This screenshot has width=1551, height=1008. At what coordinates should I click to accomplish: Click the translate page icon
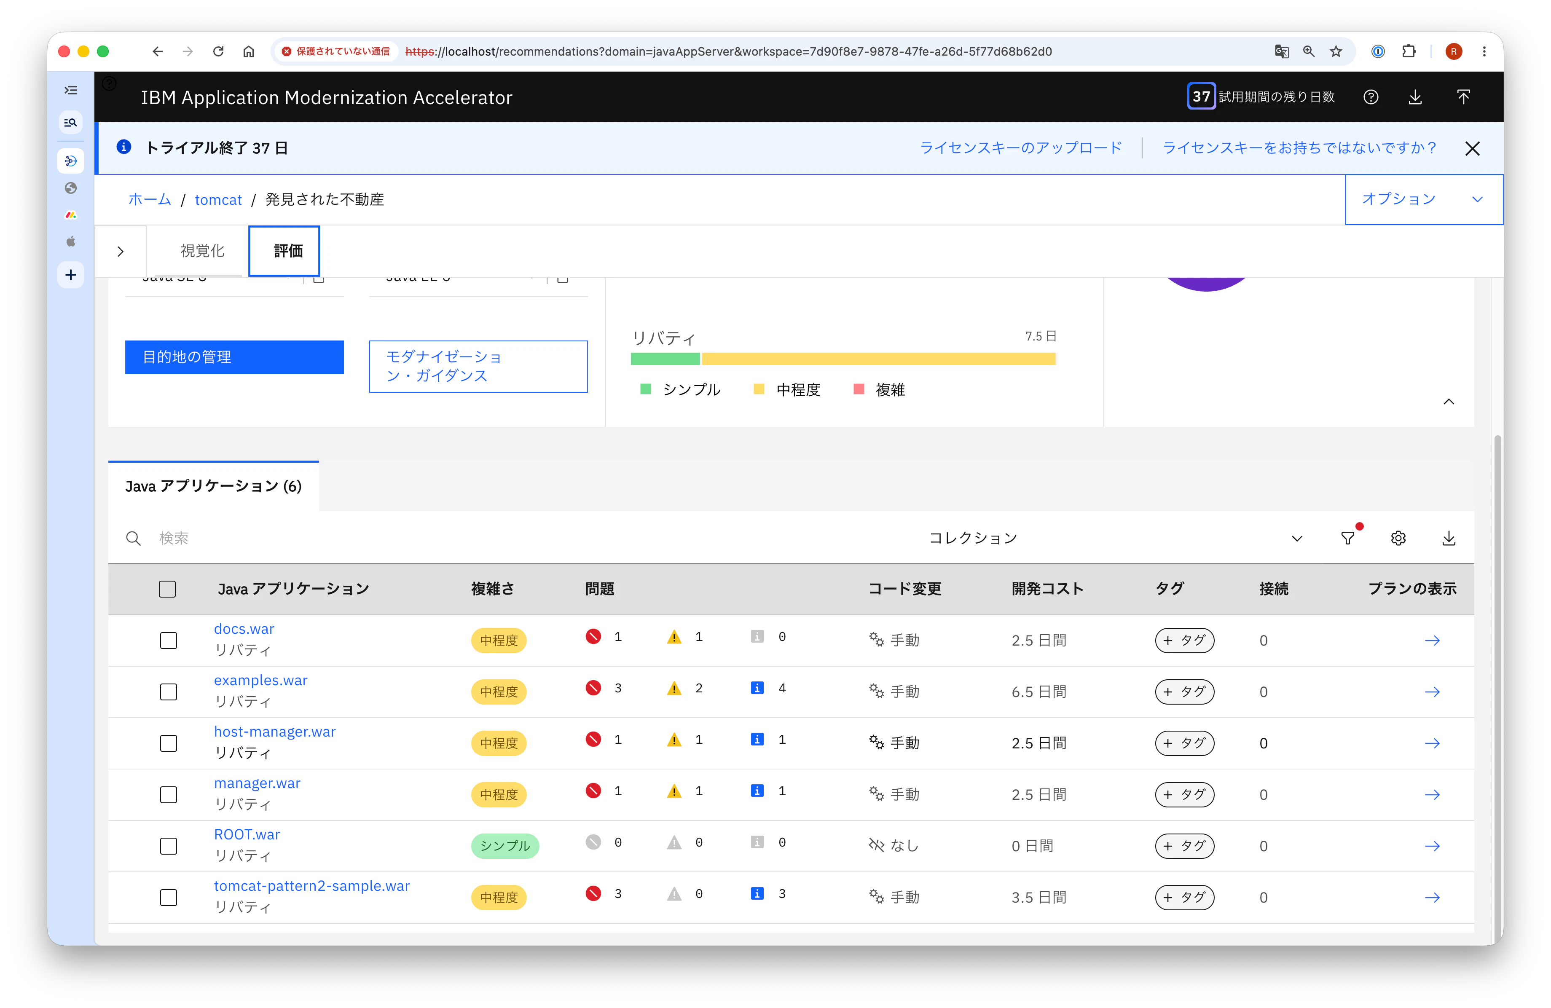click(1281, 51)
